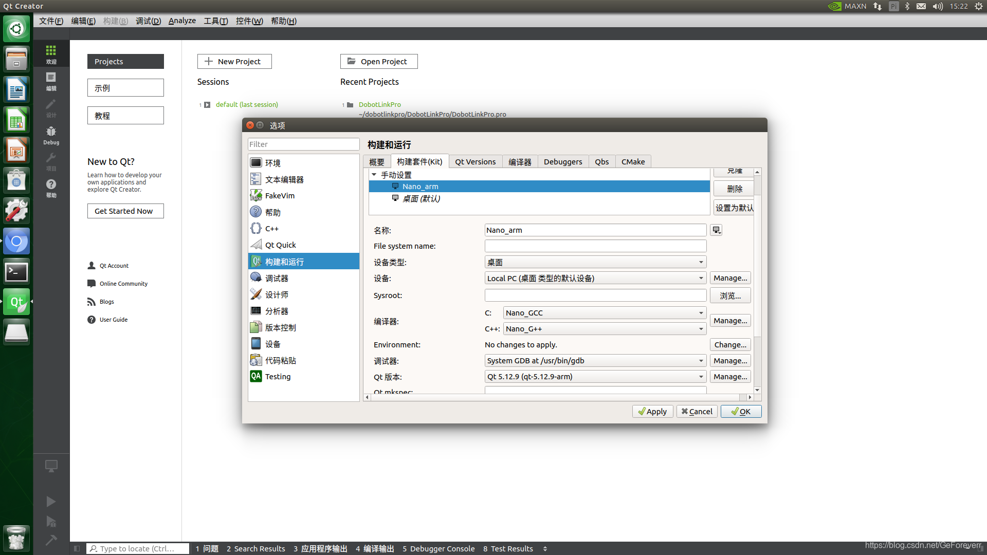Click the Sysroot 浏览 button
This screenshot has width=987, height=555.
(730, 295)
